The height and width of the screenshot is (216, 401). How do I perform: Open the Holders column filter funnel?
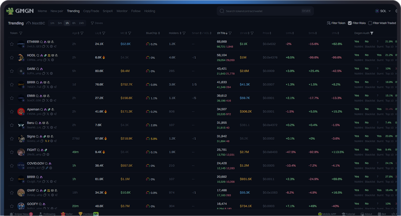point(184,33)
